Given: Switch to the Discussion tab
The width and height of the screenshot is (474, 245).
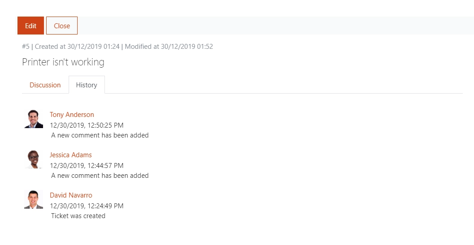Looking at the screenshot, I should tap(45, 85).
